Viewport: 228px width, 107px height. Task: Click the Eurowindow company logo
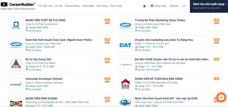click(16, 25)
